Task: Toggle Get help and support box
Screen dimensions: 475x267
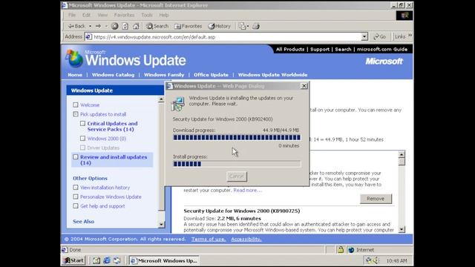Action: tap(76, 206)
